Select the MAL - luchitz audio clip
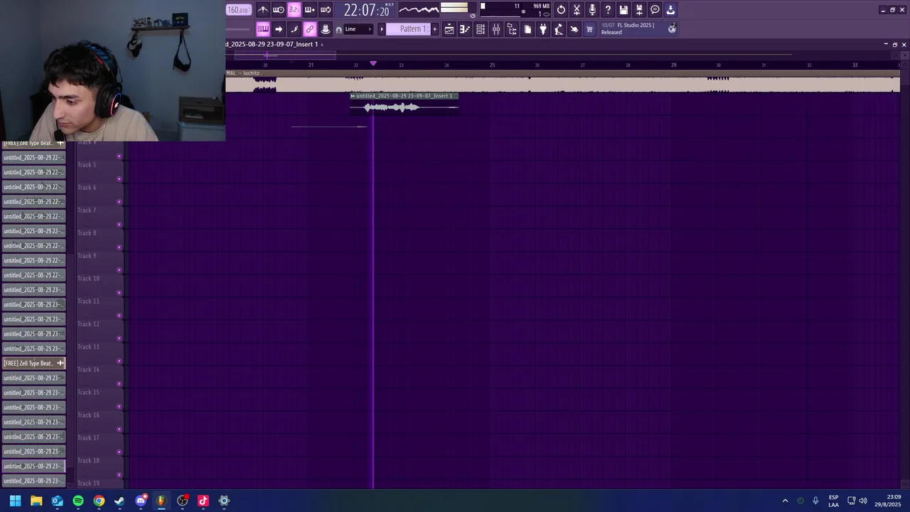Viewport: 910px width, 512px height. point(562,80)
